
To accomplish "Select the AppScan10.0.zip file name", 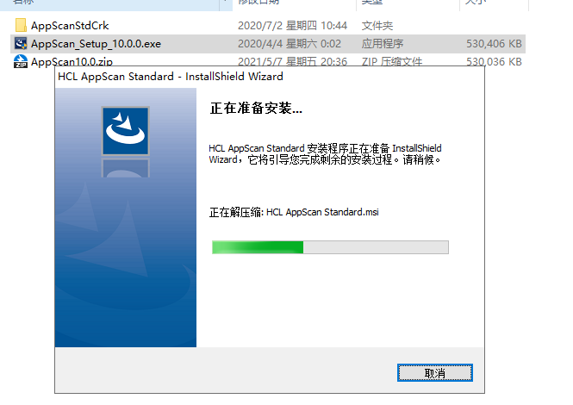I will 72,61.
